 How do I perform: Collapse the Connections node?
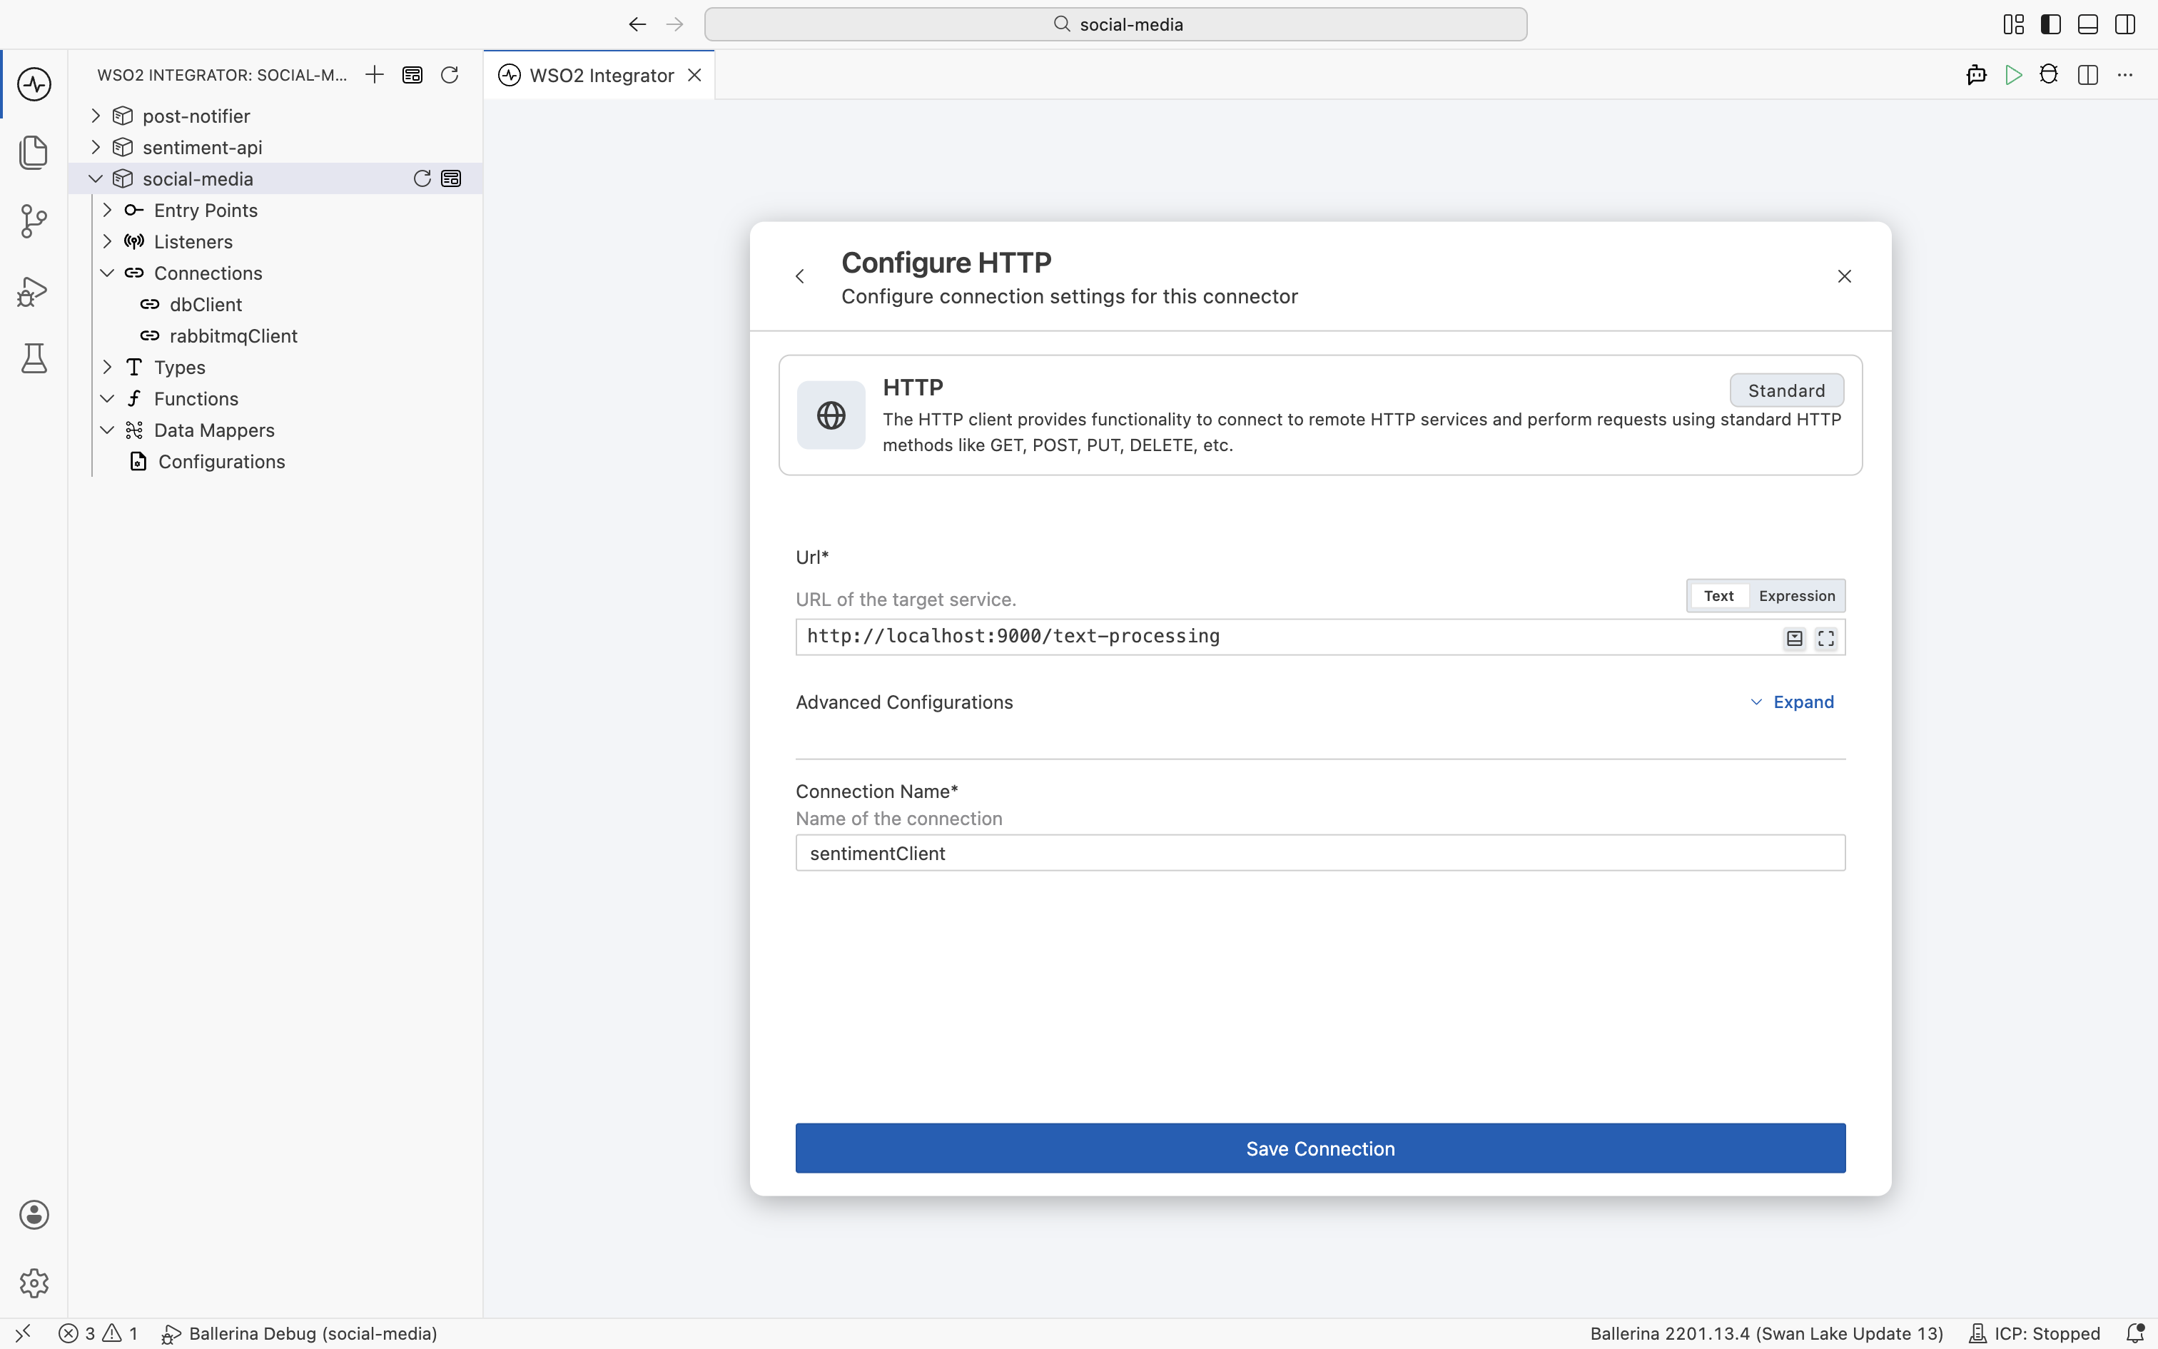coord(107,273)
